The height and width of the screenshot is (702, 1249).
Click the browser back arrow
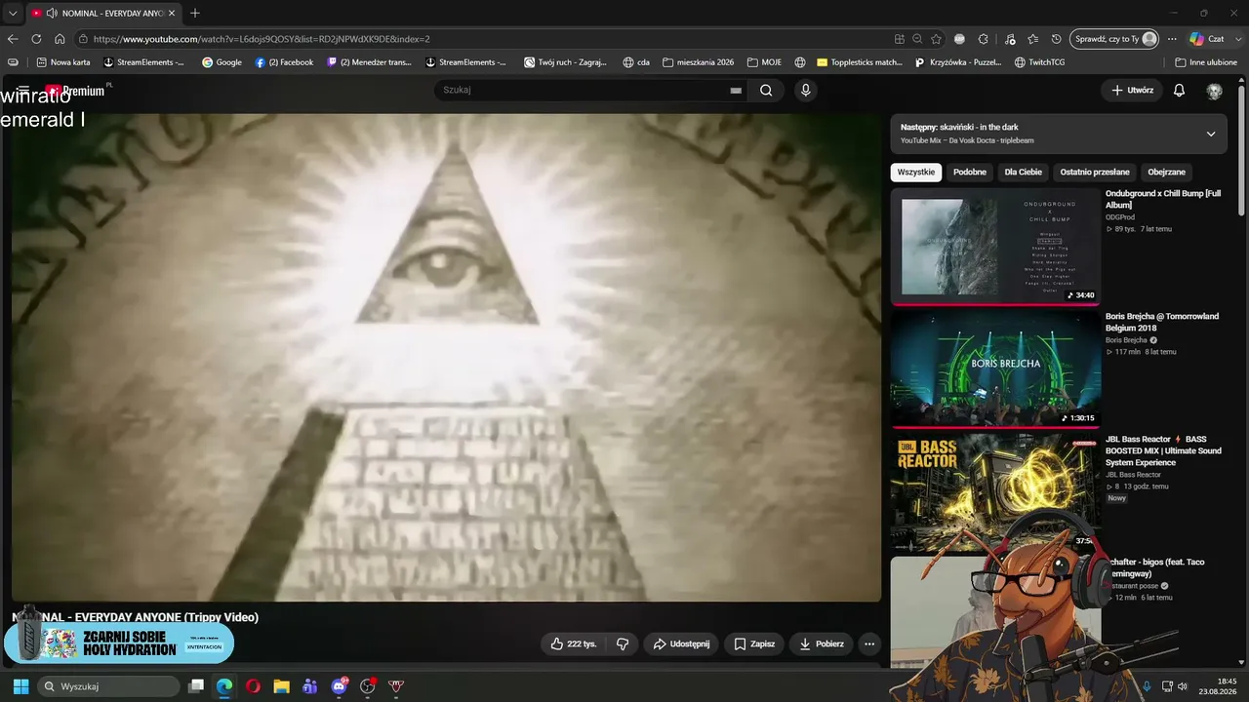[x=13, y=39]
